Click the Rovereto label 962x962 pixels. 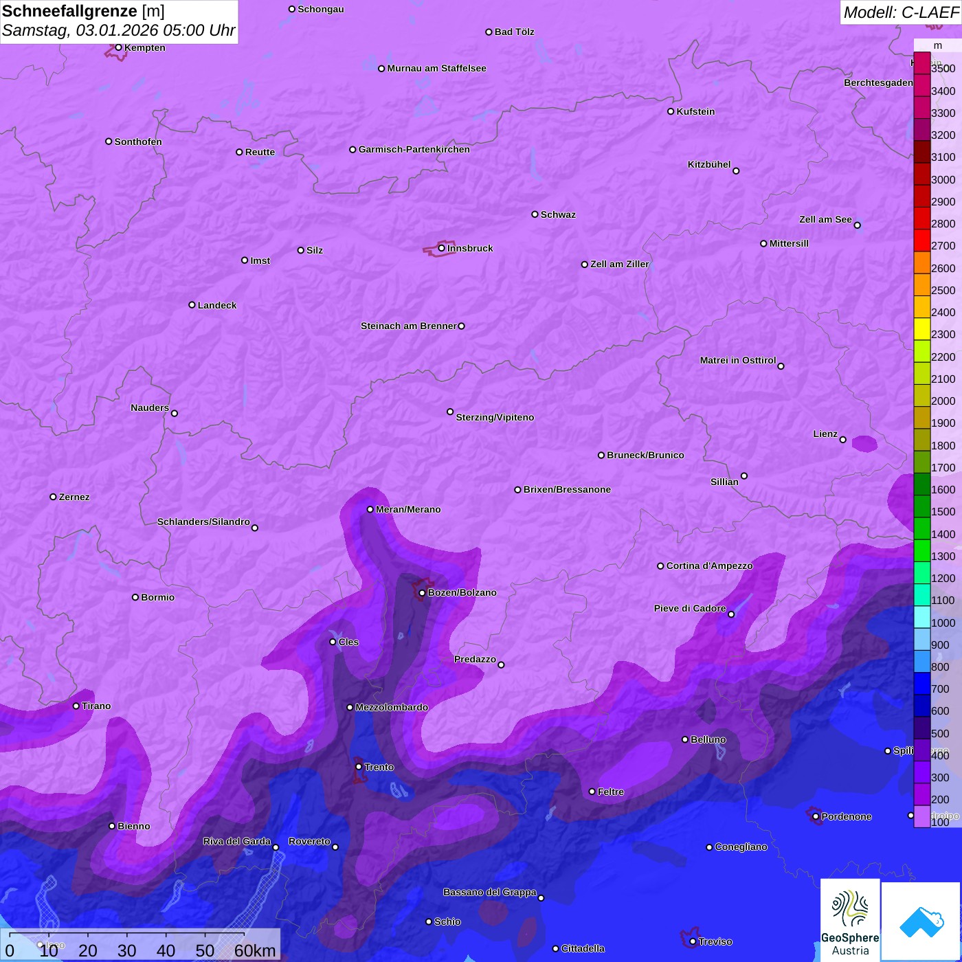(309, 841)
